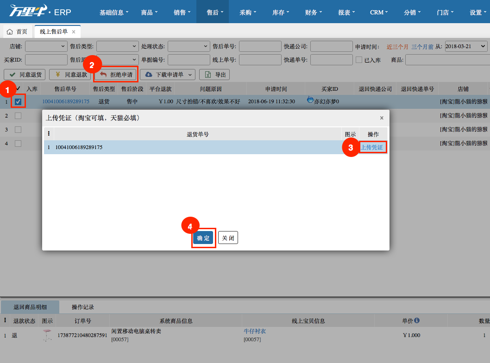The image size is (490, 363).
Task: Open the 售后原因 dropdown below 售后类型
Action: coord(118,60)
